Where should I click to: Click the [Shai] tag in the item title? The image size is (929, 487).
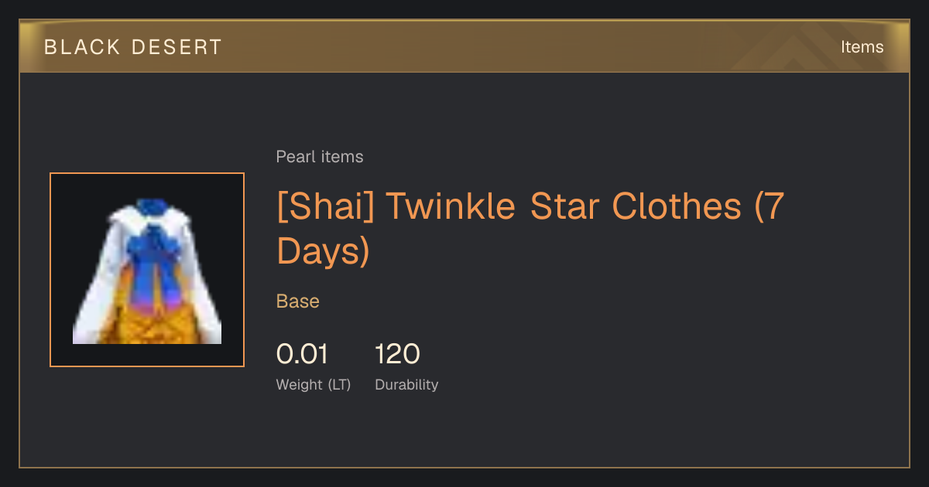[325, 206]
